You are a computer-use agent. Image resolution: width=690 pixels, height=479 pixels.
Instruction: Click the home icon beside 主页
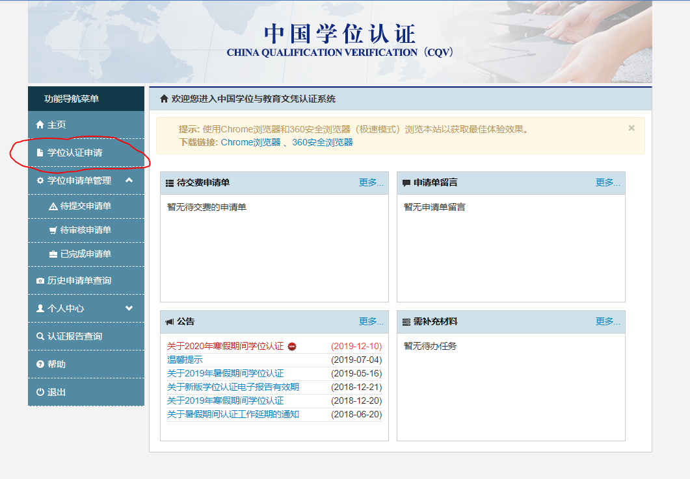40,125
